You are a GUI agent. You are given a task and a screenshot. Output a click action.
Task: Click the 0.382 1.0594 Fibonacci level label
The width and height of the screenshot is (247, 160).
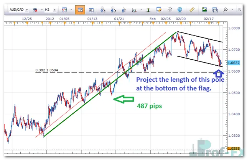(49, 69)
